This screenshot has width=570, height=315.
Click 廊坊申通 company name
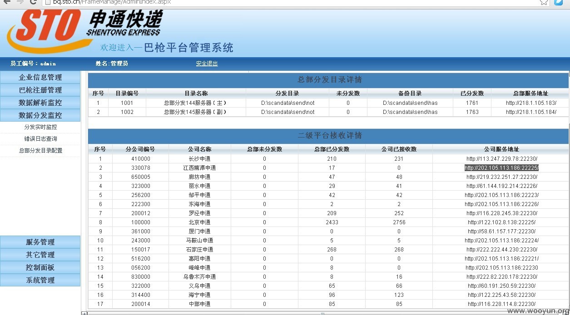point(199,177)
